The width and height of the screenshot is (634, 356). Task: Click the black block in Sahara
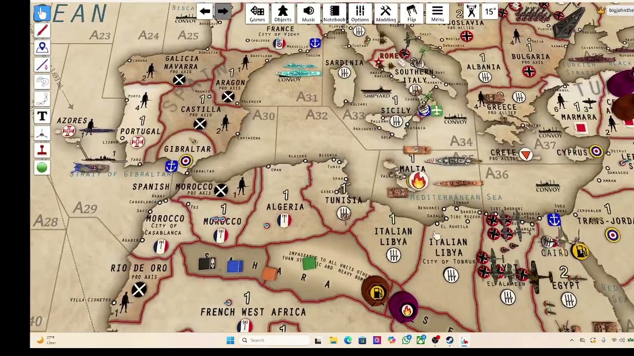207,265
